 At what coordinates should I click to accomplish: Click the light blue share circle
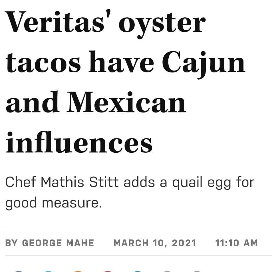[49, 271]
